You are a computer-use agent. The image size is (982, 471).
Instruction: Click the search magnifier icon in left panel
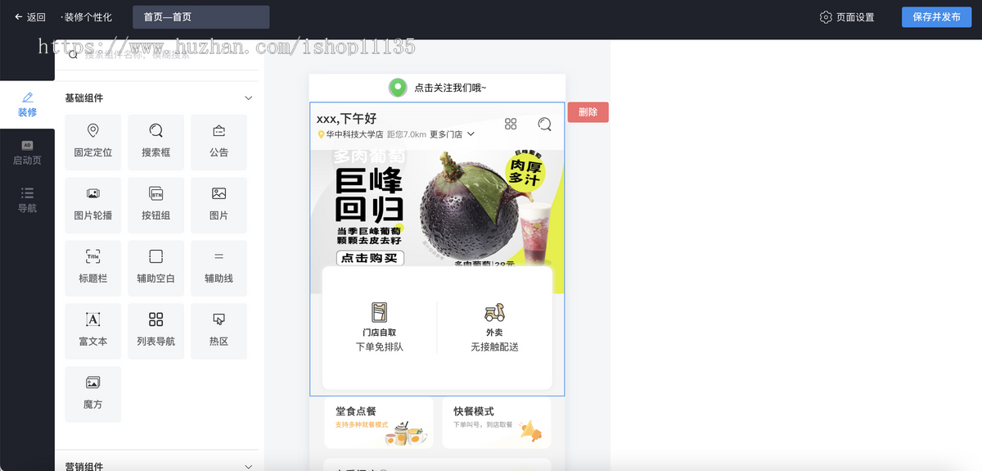(x=73, y=54)
